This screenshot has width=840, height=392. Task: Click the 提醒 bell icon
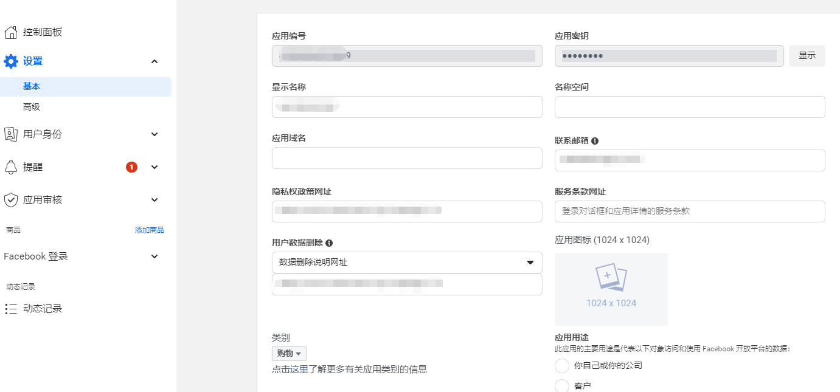10,167
